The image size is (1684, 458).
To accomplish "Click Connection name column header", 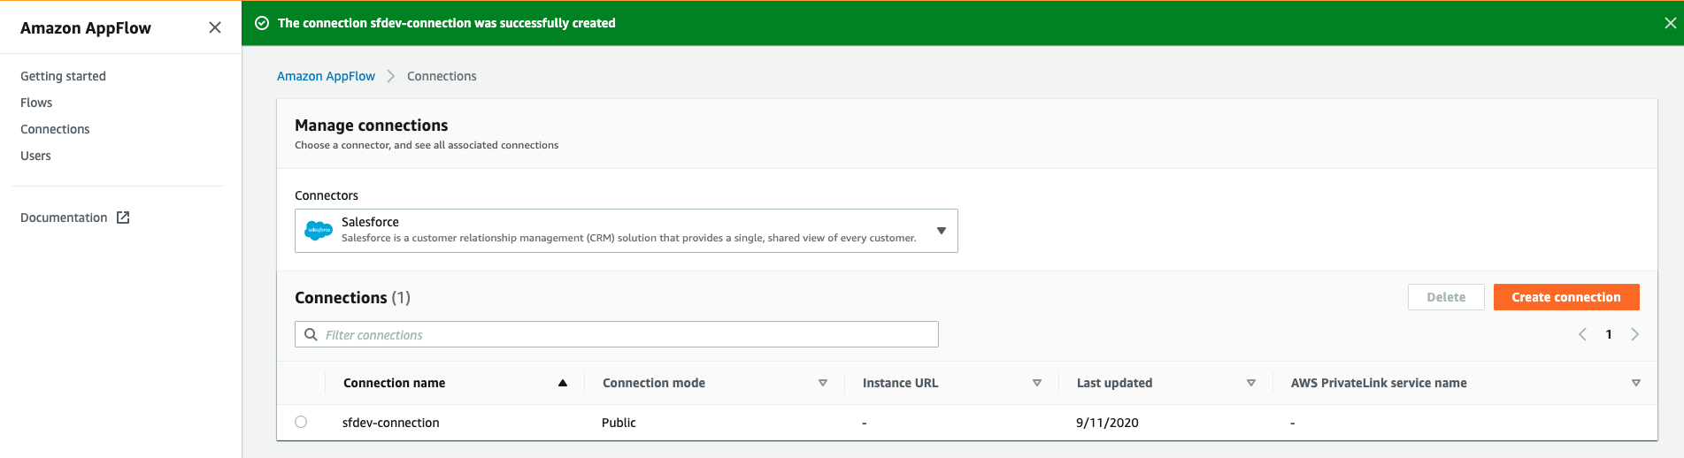I will point(394,383).
